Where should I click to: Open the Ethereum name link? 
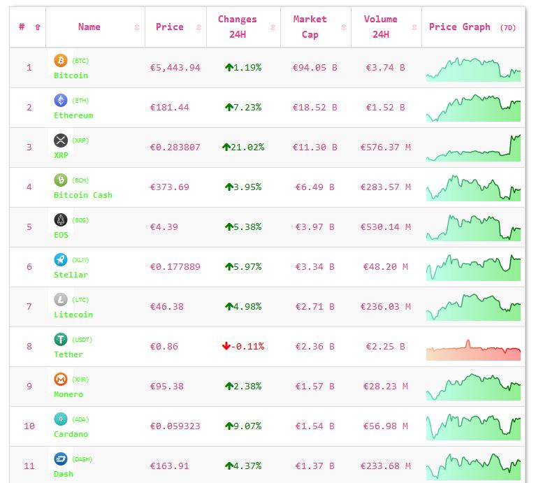click(x=73, y=115)
